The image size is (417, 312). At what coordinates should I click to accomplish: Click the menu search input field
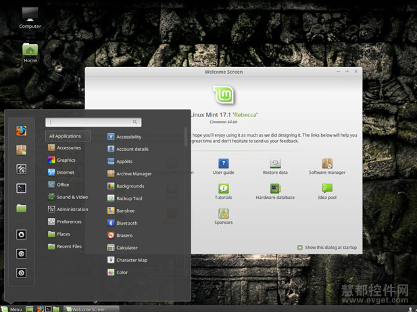[x=93, y=122]
